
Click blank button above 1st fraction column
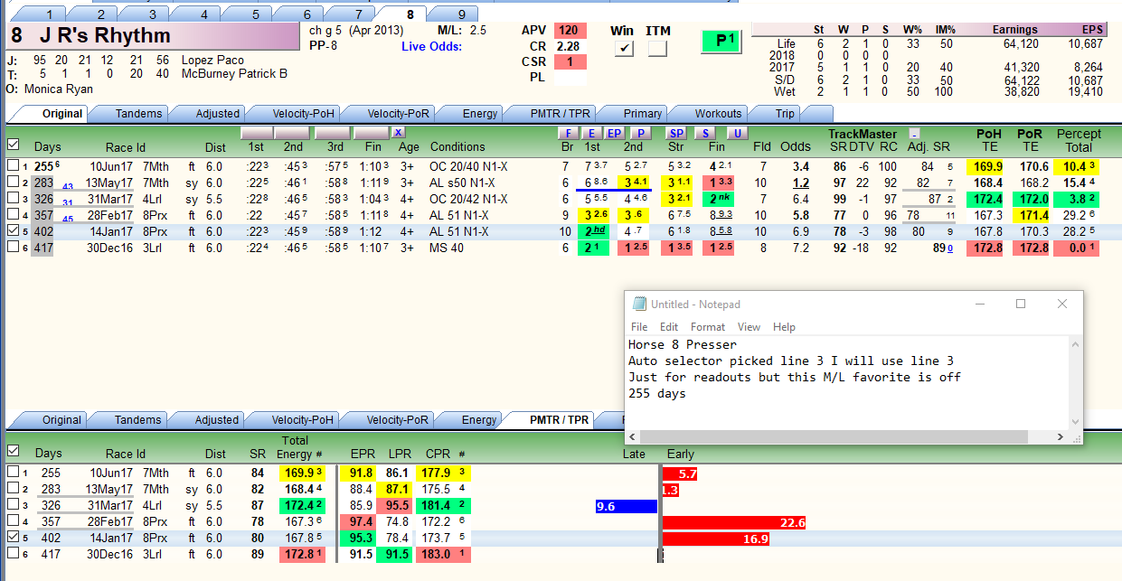coord(259,133)
